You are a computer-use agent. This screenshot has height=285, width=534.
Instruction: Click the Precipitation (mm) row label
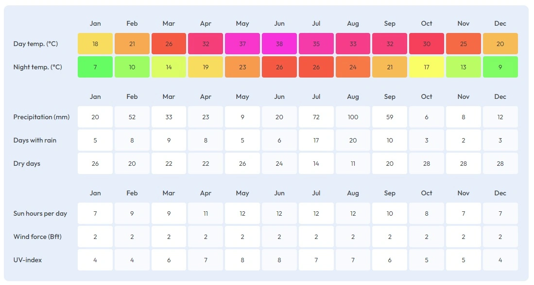pos(42,117)
